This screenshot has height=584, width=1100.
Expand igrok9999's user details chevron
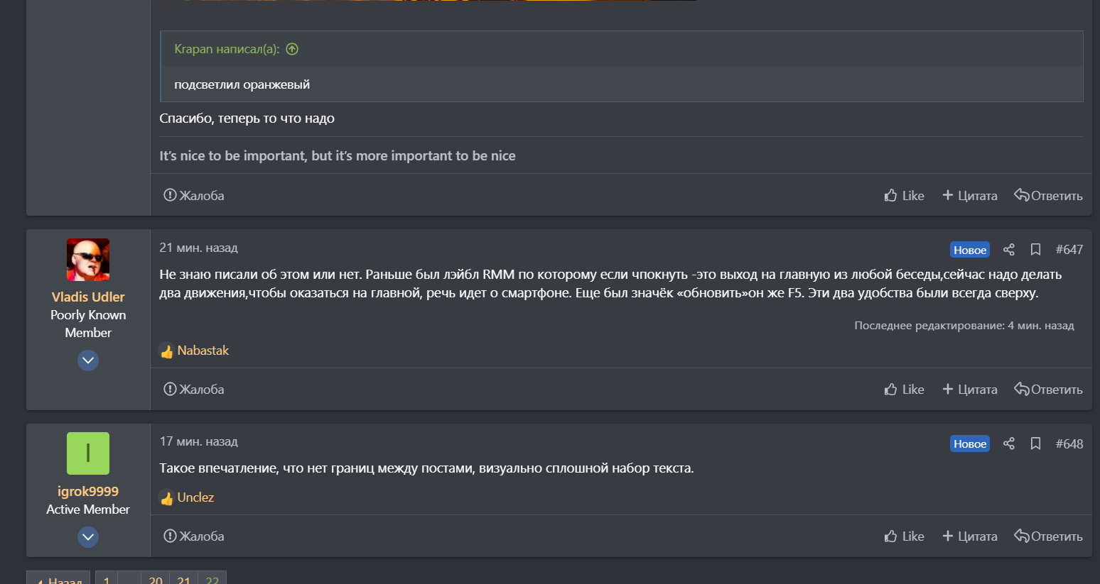pos(88,537)
